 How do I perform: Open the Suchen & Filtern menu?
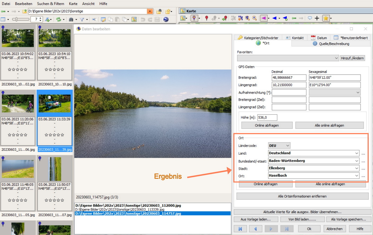[x=51, y=4]
